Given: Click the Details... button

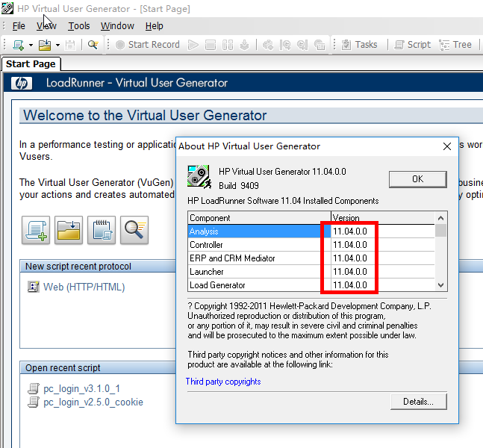Looking at the screenshot, I should pyautogui.click(x=418, y=402).
